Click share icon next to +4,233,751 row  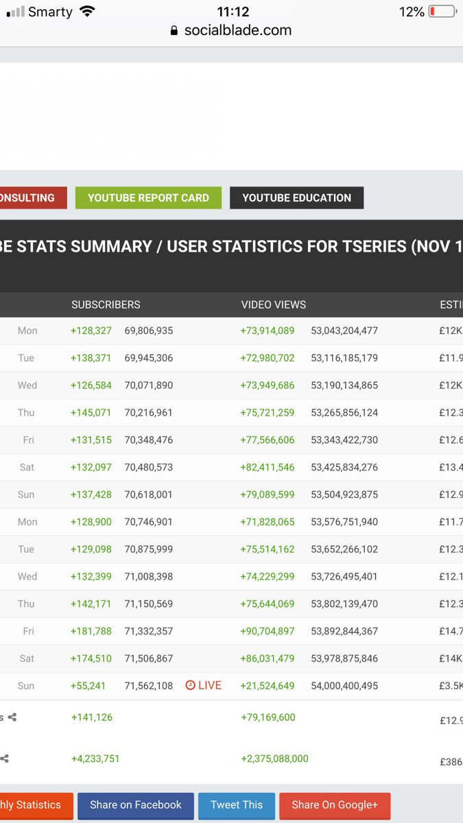(5, 759)
